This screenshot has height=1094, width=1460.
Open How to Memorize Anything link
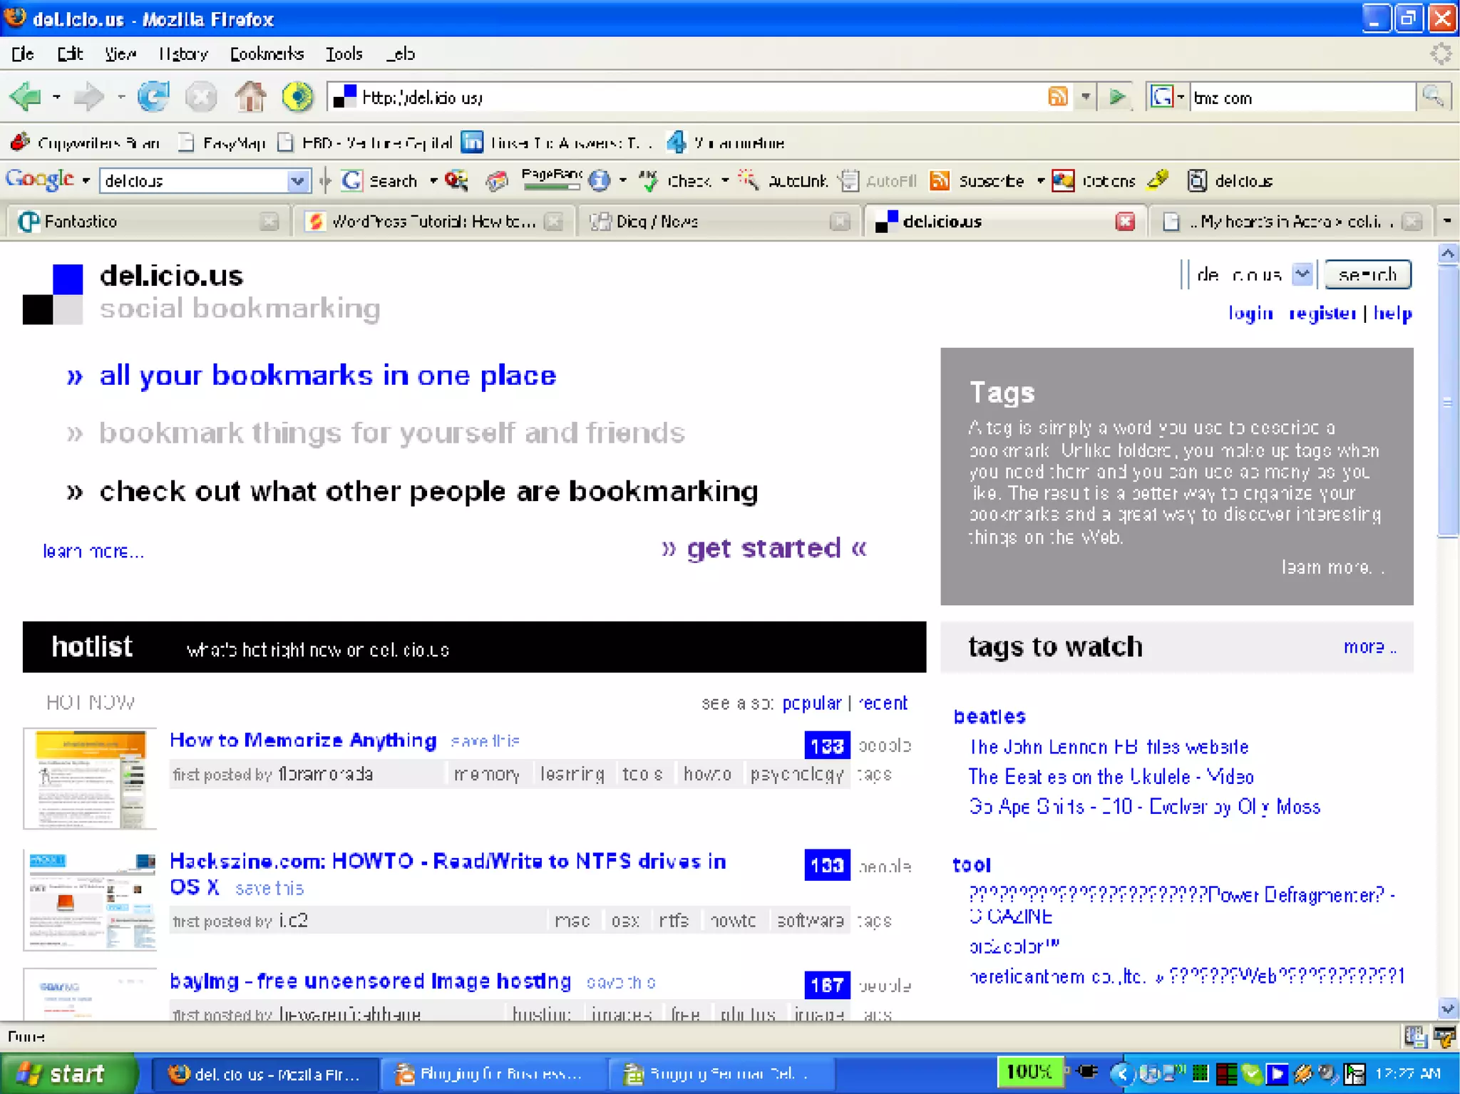(303, 740)
